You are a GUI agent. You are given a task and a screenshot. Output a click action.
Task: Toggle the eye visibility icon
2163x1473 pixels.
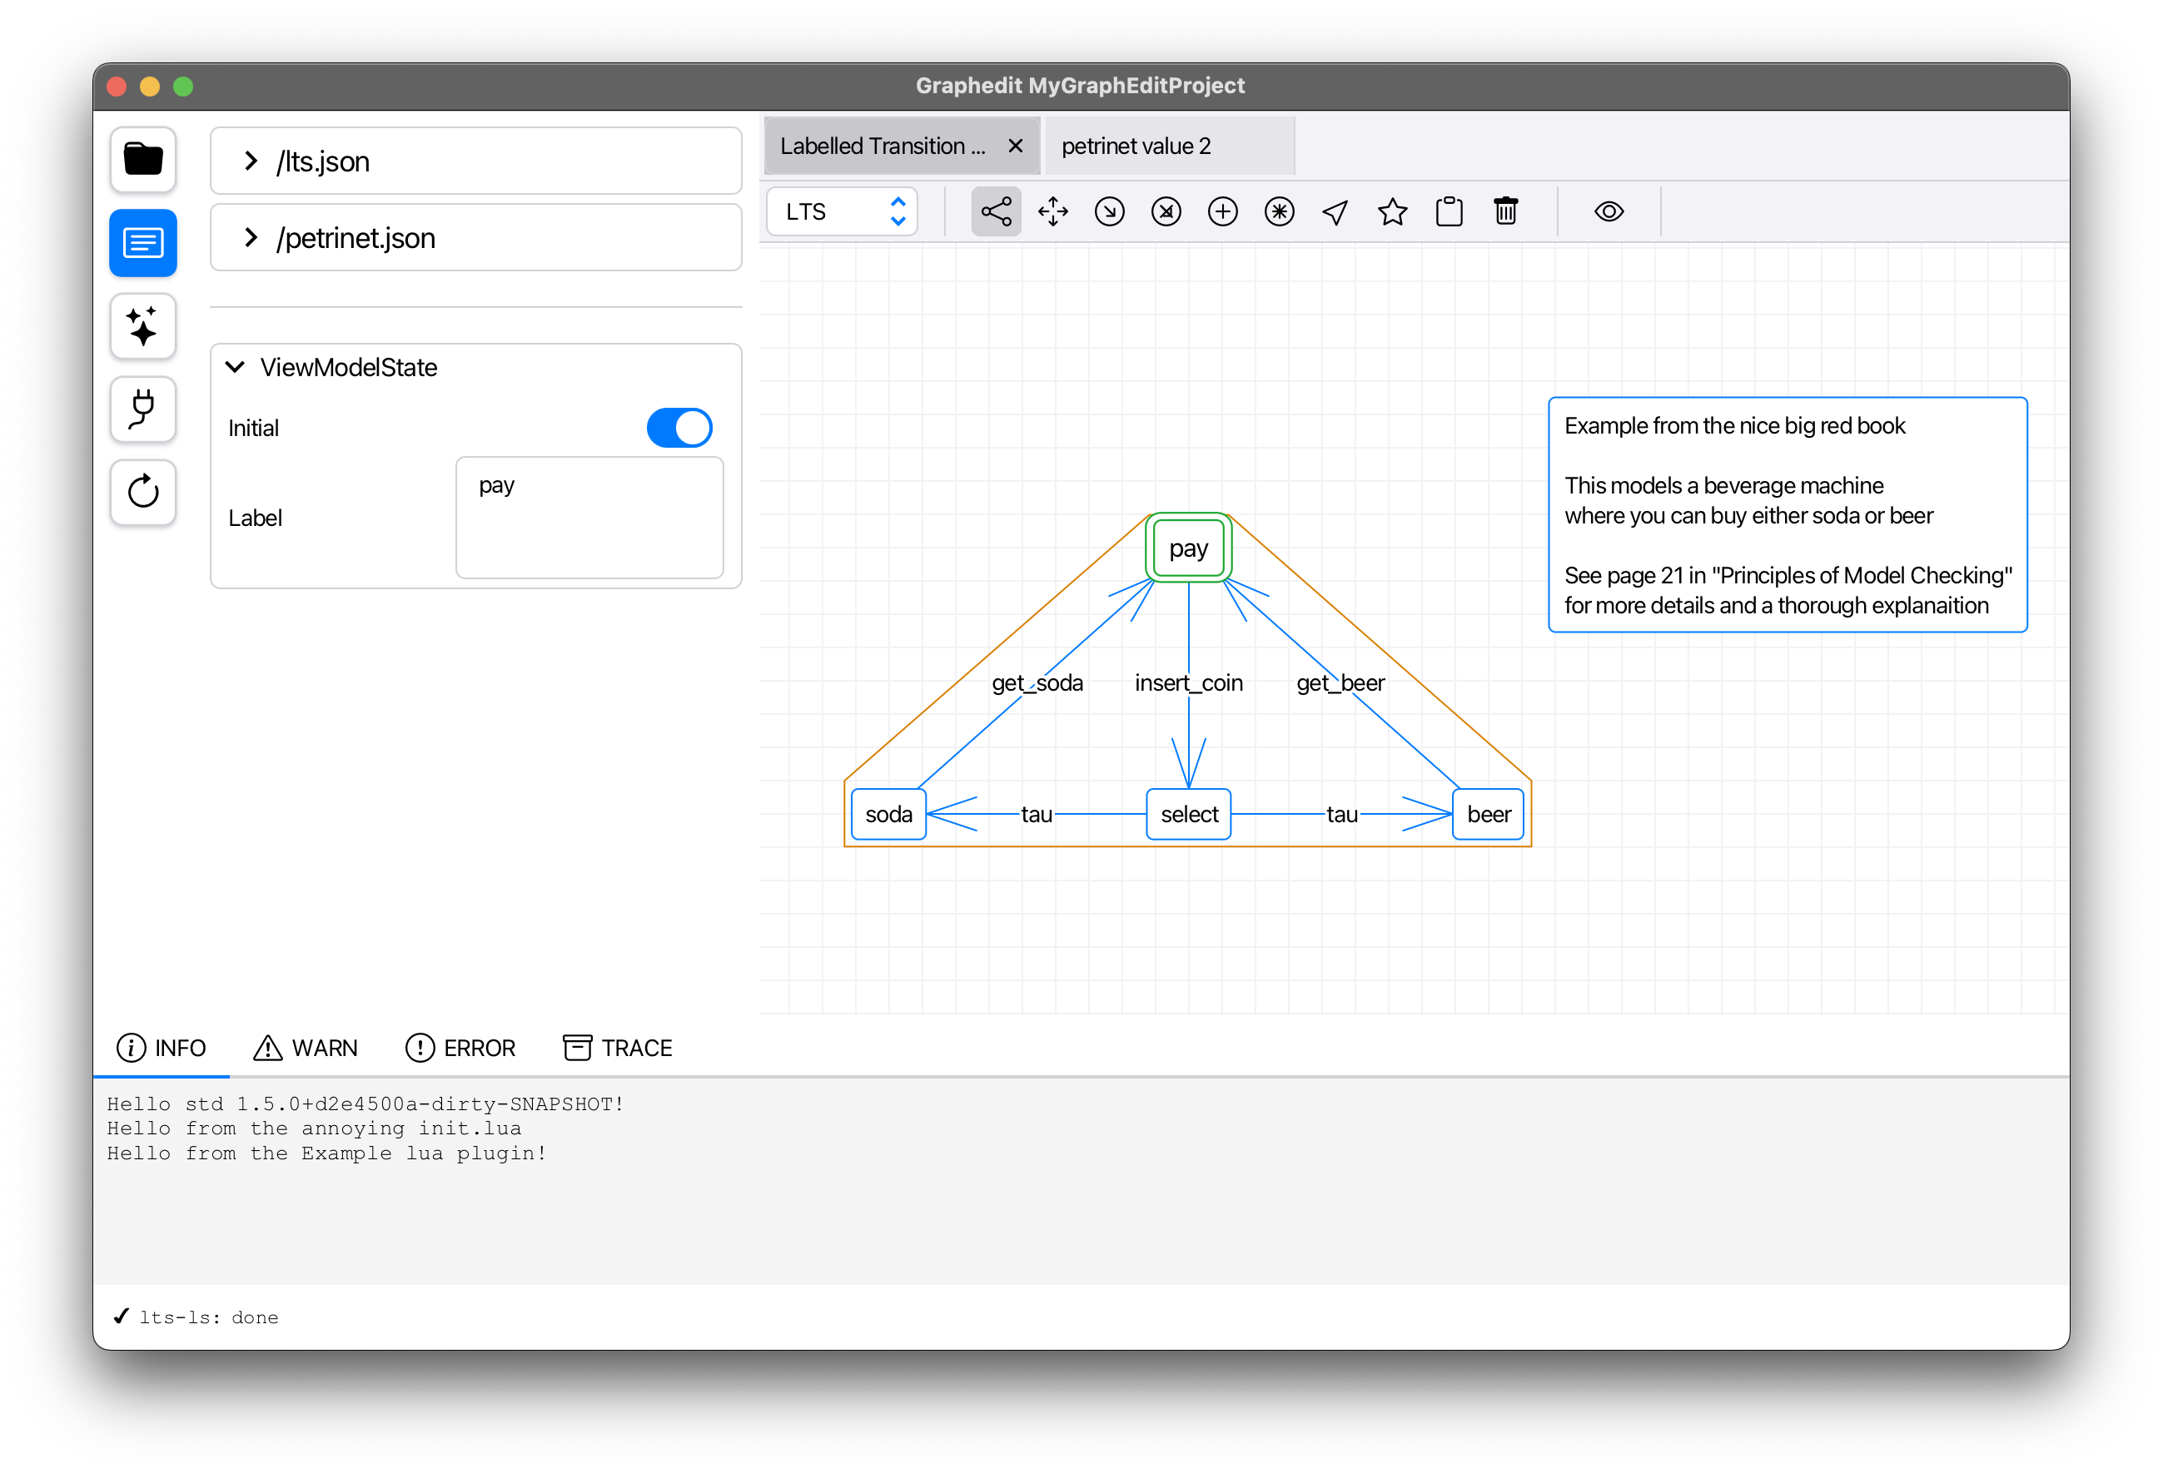point(1609,212)
